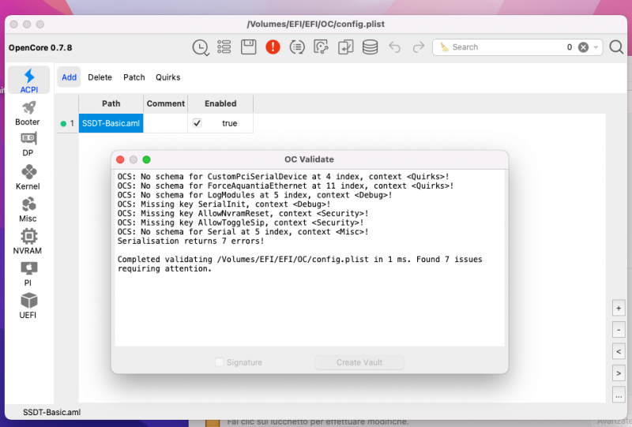The width and height of the screenshot is (632, 427).
Task: Click the 'Serialisation returns 7 errors!' line
Action: [190, 241]
